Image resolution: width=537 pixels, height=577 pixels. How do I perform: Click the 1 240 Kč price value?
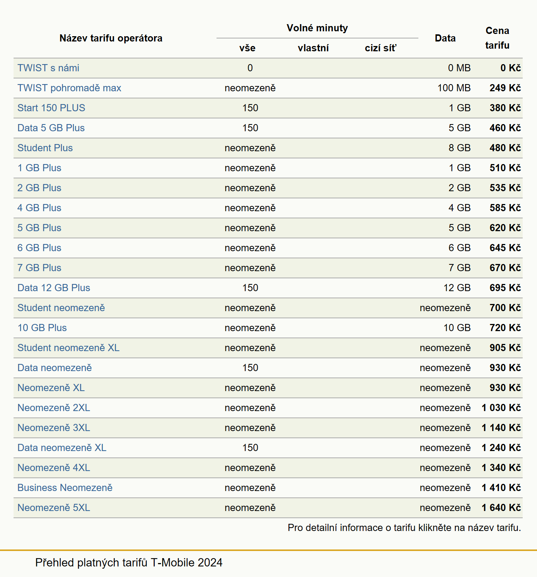[501, 448]
